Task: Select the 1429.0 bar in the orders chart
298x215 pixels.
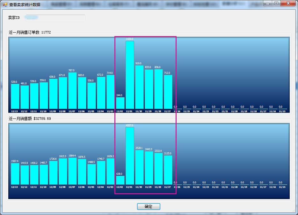Action: coord(130,75)
